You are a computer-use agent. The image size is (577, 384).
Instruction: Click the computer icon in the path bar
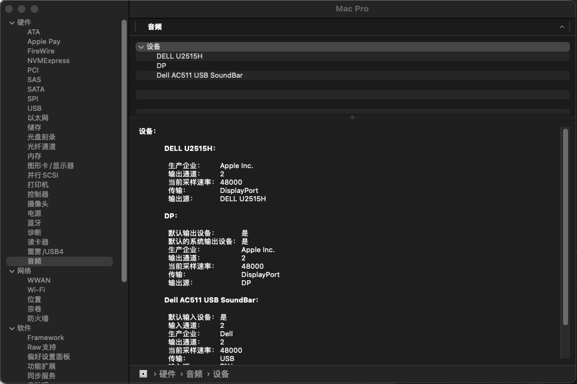(143, 374)
